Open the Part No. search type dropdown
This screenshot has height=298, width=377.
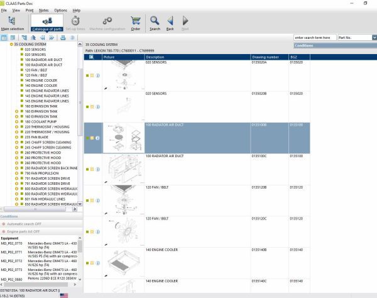(374, 38)
